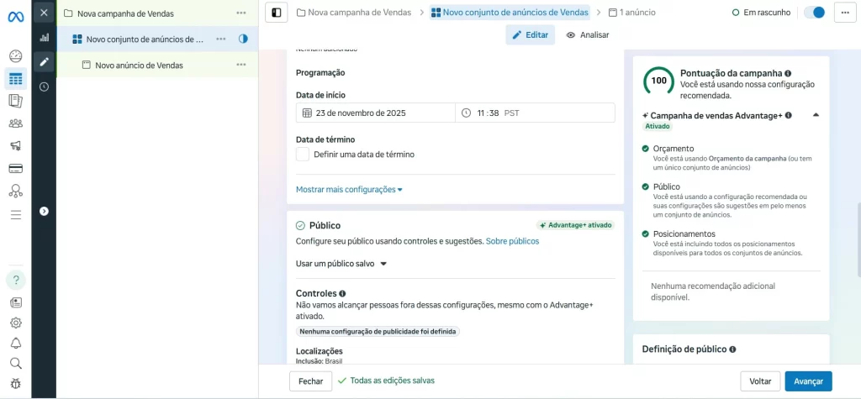Click the start date field '23 de novembro de 2025'

tap(375, 113)
